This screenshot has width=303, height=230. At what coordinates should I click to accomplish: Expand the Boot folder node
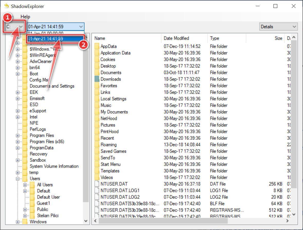click(x=17, y=74)
